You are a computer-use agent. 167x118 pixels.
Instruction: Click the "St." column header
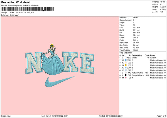[x=130, y=55]
